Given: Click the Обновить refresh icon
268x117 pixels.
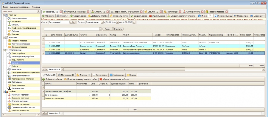Looking at the screenshot, I should point(43,16).
